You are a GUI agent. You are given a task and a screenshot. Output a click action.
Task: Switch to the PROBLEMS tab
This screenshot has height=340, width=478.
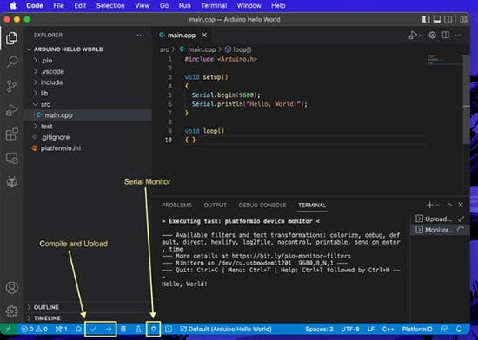click(x=176, y=206)
